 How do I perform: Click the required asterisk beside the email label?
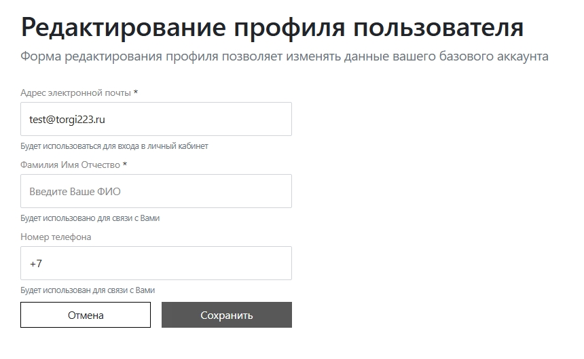coord(136,92)
